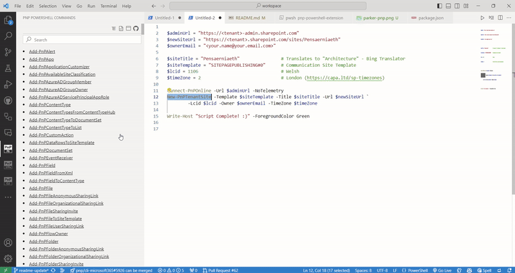Open editor More Actions ellipsis

coord(509,18)
